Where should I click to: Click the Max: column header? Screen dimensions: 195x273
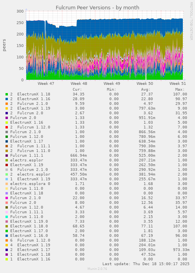(x=180, y=90)
